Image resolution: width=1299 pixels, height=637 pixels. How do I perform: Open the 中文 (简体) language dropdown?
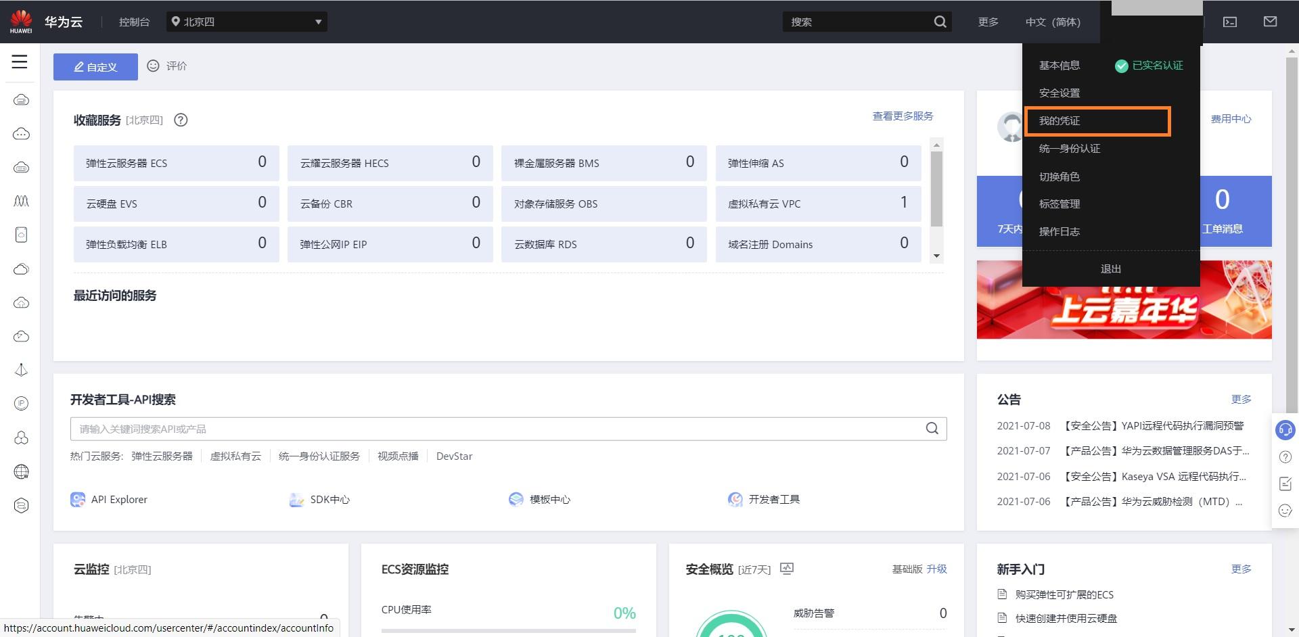click(x=1053, y=22)
